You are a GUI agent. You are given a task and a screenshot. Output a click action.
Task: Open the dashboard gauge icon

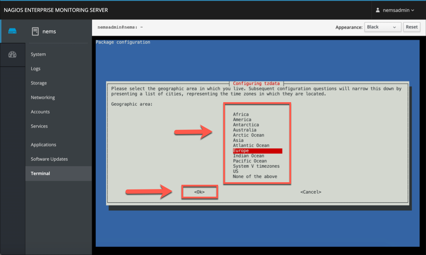coord(12,54)
